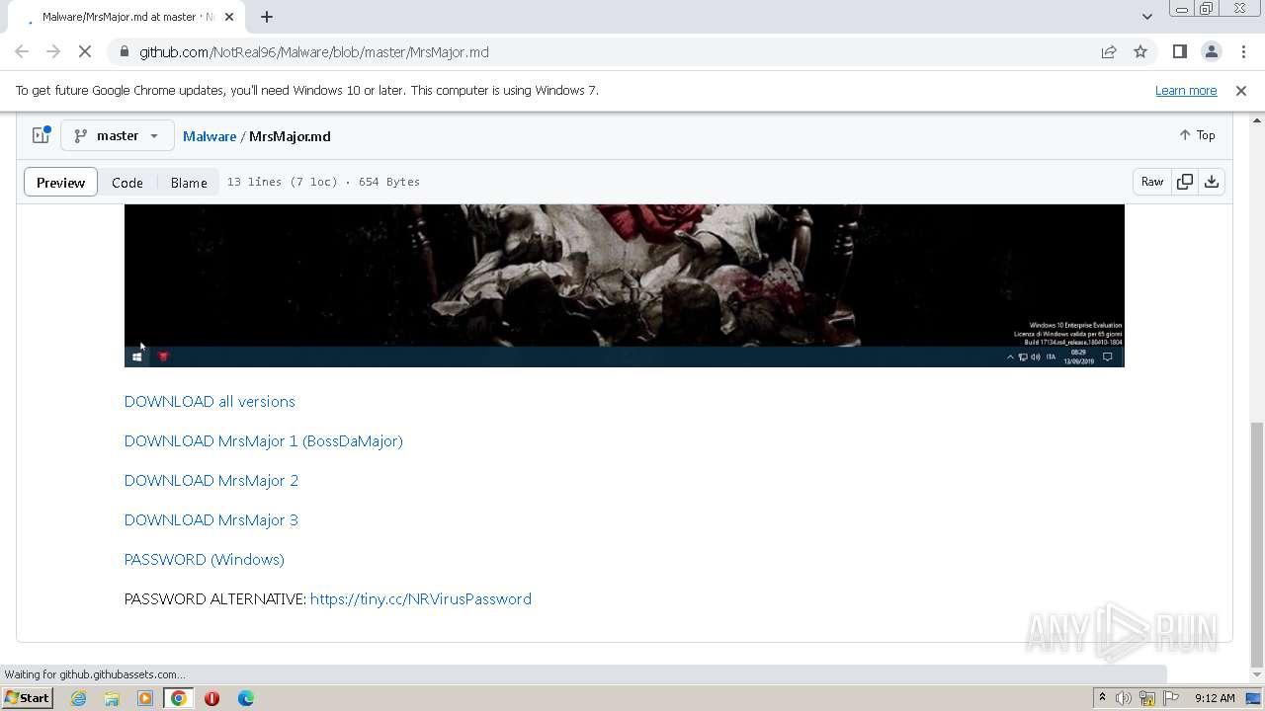Screen dimensions: 1265x711
Task: Stop loading the page
Action: pyautogui.click(x=85, y=51)
